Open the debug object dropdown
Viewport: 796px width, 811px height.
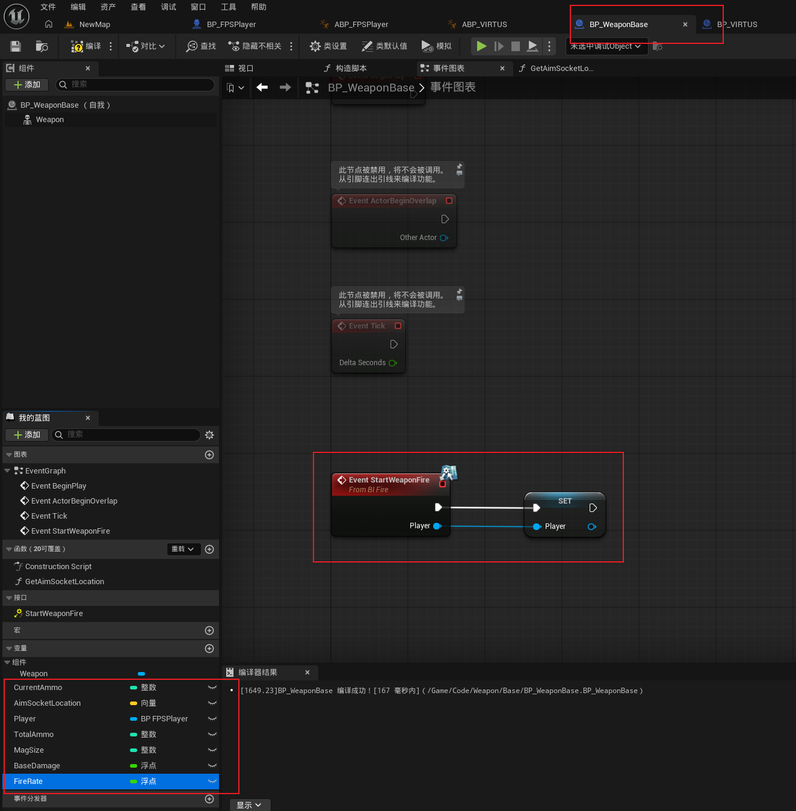[606, 46]
